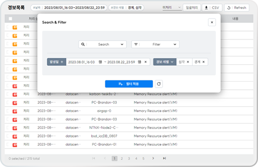This screenshot has height=167, width=258.
Task: Select page 2 in pagination
Action: coord(122,158)
